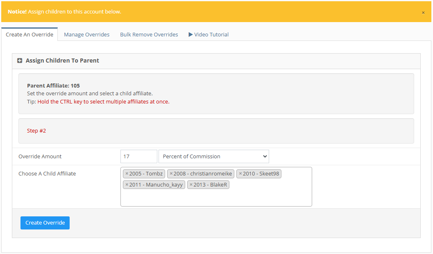
Task: Remove 2010 - Skeet98 affiliate tag
Action: pos(240,174)
